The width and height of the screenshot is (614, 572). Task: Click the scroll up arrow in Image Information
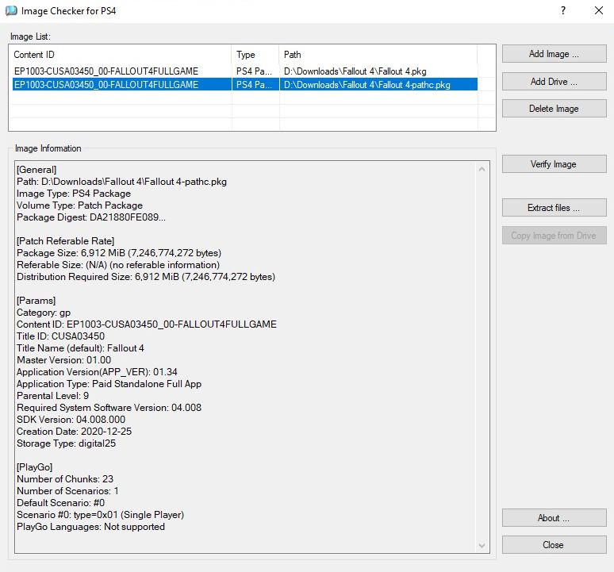pyautogui.click(x=482, y=169)
